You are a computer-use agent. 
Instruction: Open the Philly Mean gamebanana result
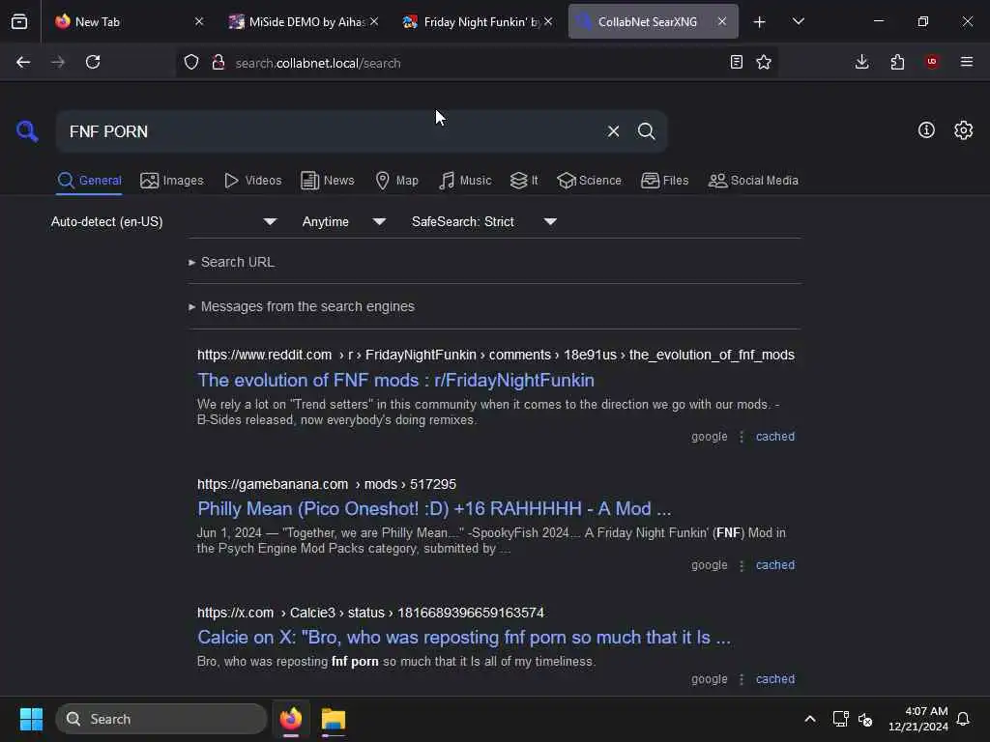pyautogui.click(x=434, y=508)
